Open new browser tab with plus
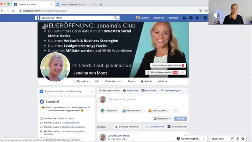The height and width of the screenshot is (142, 252). tap(101, 5)
